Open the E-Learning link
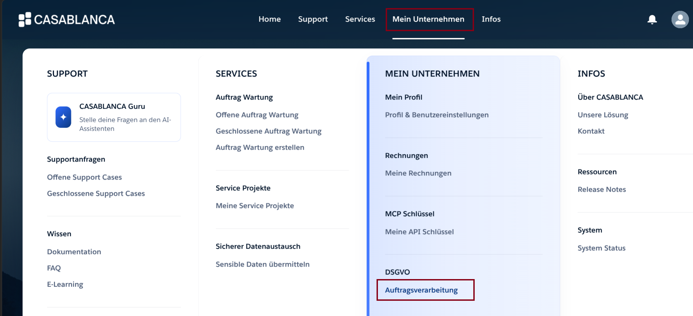Screen dimensions: 693x316 65,284
